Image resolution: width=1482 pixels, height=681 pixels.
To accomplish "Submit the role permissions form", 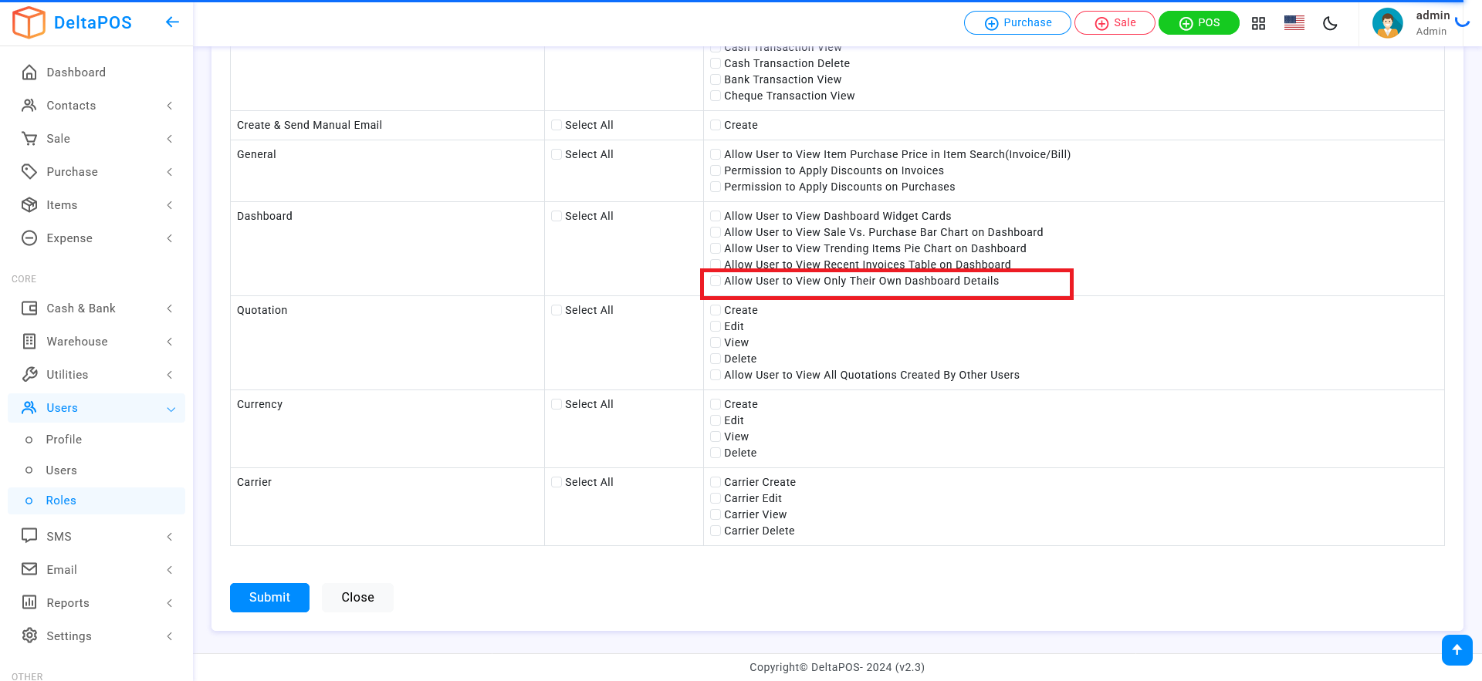I will click(269, 598).
